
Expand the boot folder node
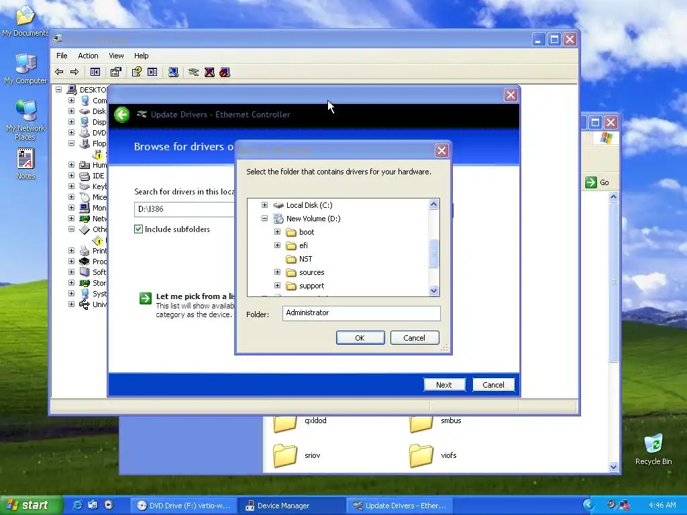click(x=277, y=231)
